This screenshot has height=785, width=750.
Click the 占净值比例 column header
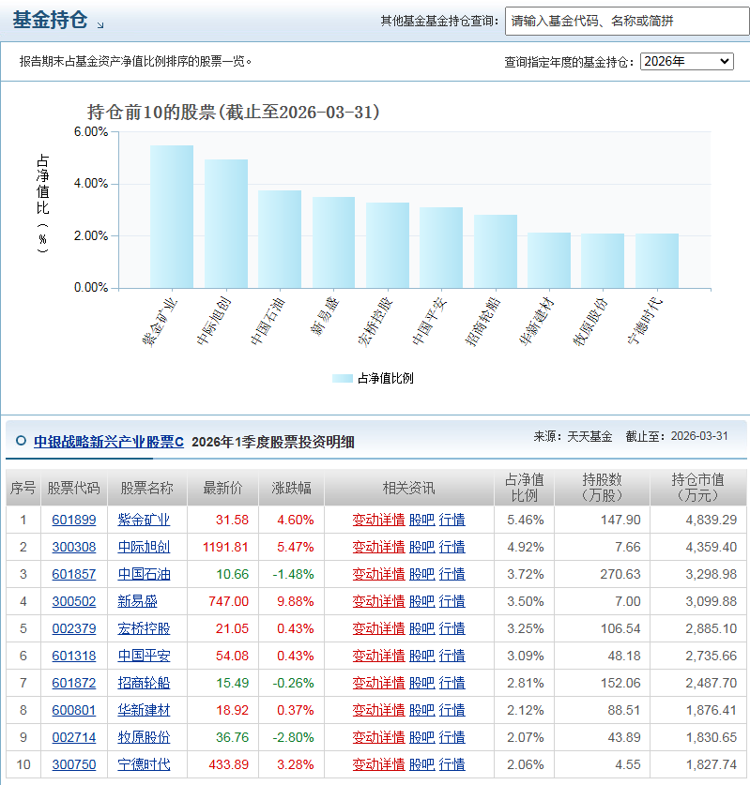[x=524, y=488]
